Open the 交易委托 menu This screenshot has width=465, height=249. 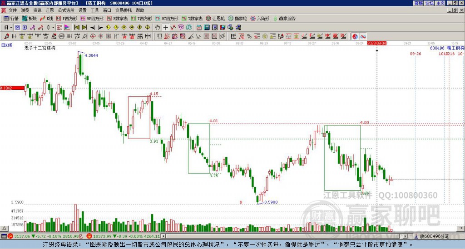point(124,10)
